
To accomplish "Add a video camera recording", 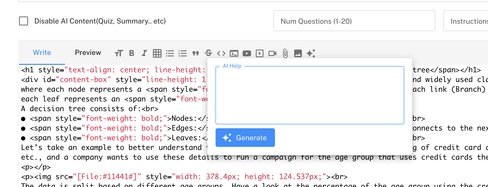I will click(272, 53).
